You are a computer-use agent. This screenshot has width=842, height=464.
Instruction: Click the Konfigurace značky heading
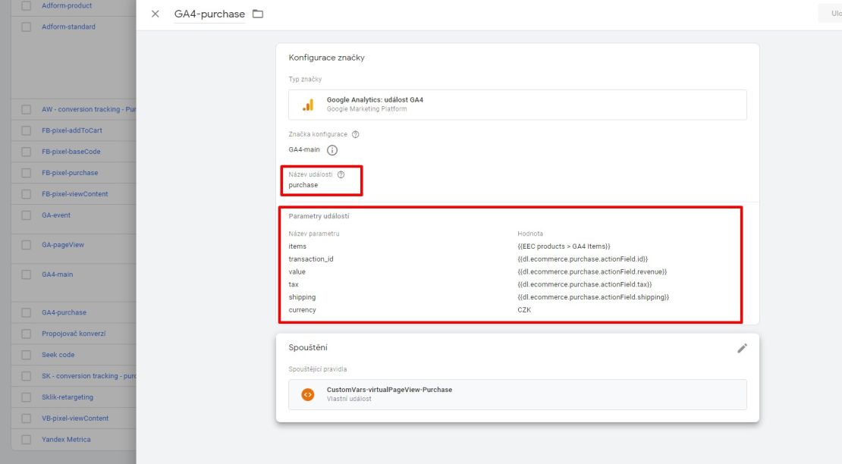326,58
